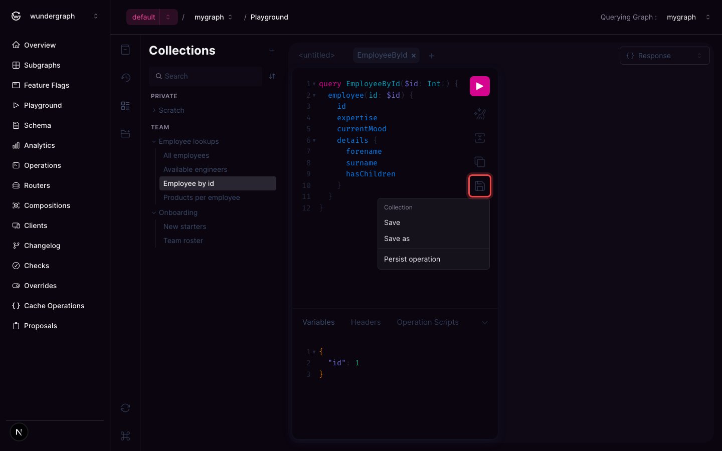Viewport: 722px width, 451px height.
Task: Click the merge fragments icon in editor toolbar
Action: [479, 138]
